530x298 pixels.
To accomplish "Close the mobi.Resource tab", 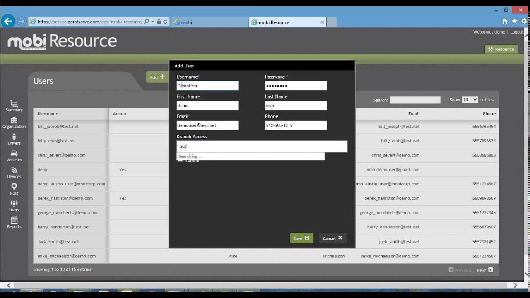I will (323, 22).
